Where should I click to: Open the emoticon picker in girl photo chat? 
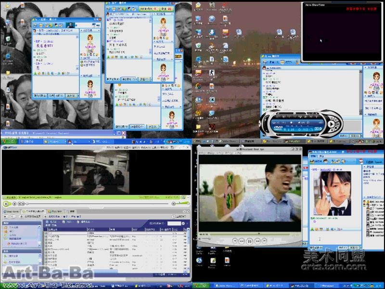(x=317, y=229)
